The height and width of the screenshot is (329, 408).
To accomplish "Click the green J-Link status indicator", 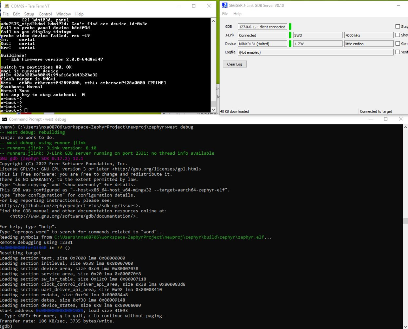I will (290, 35).
